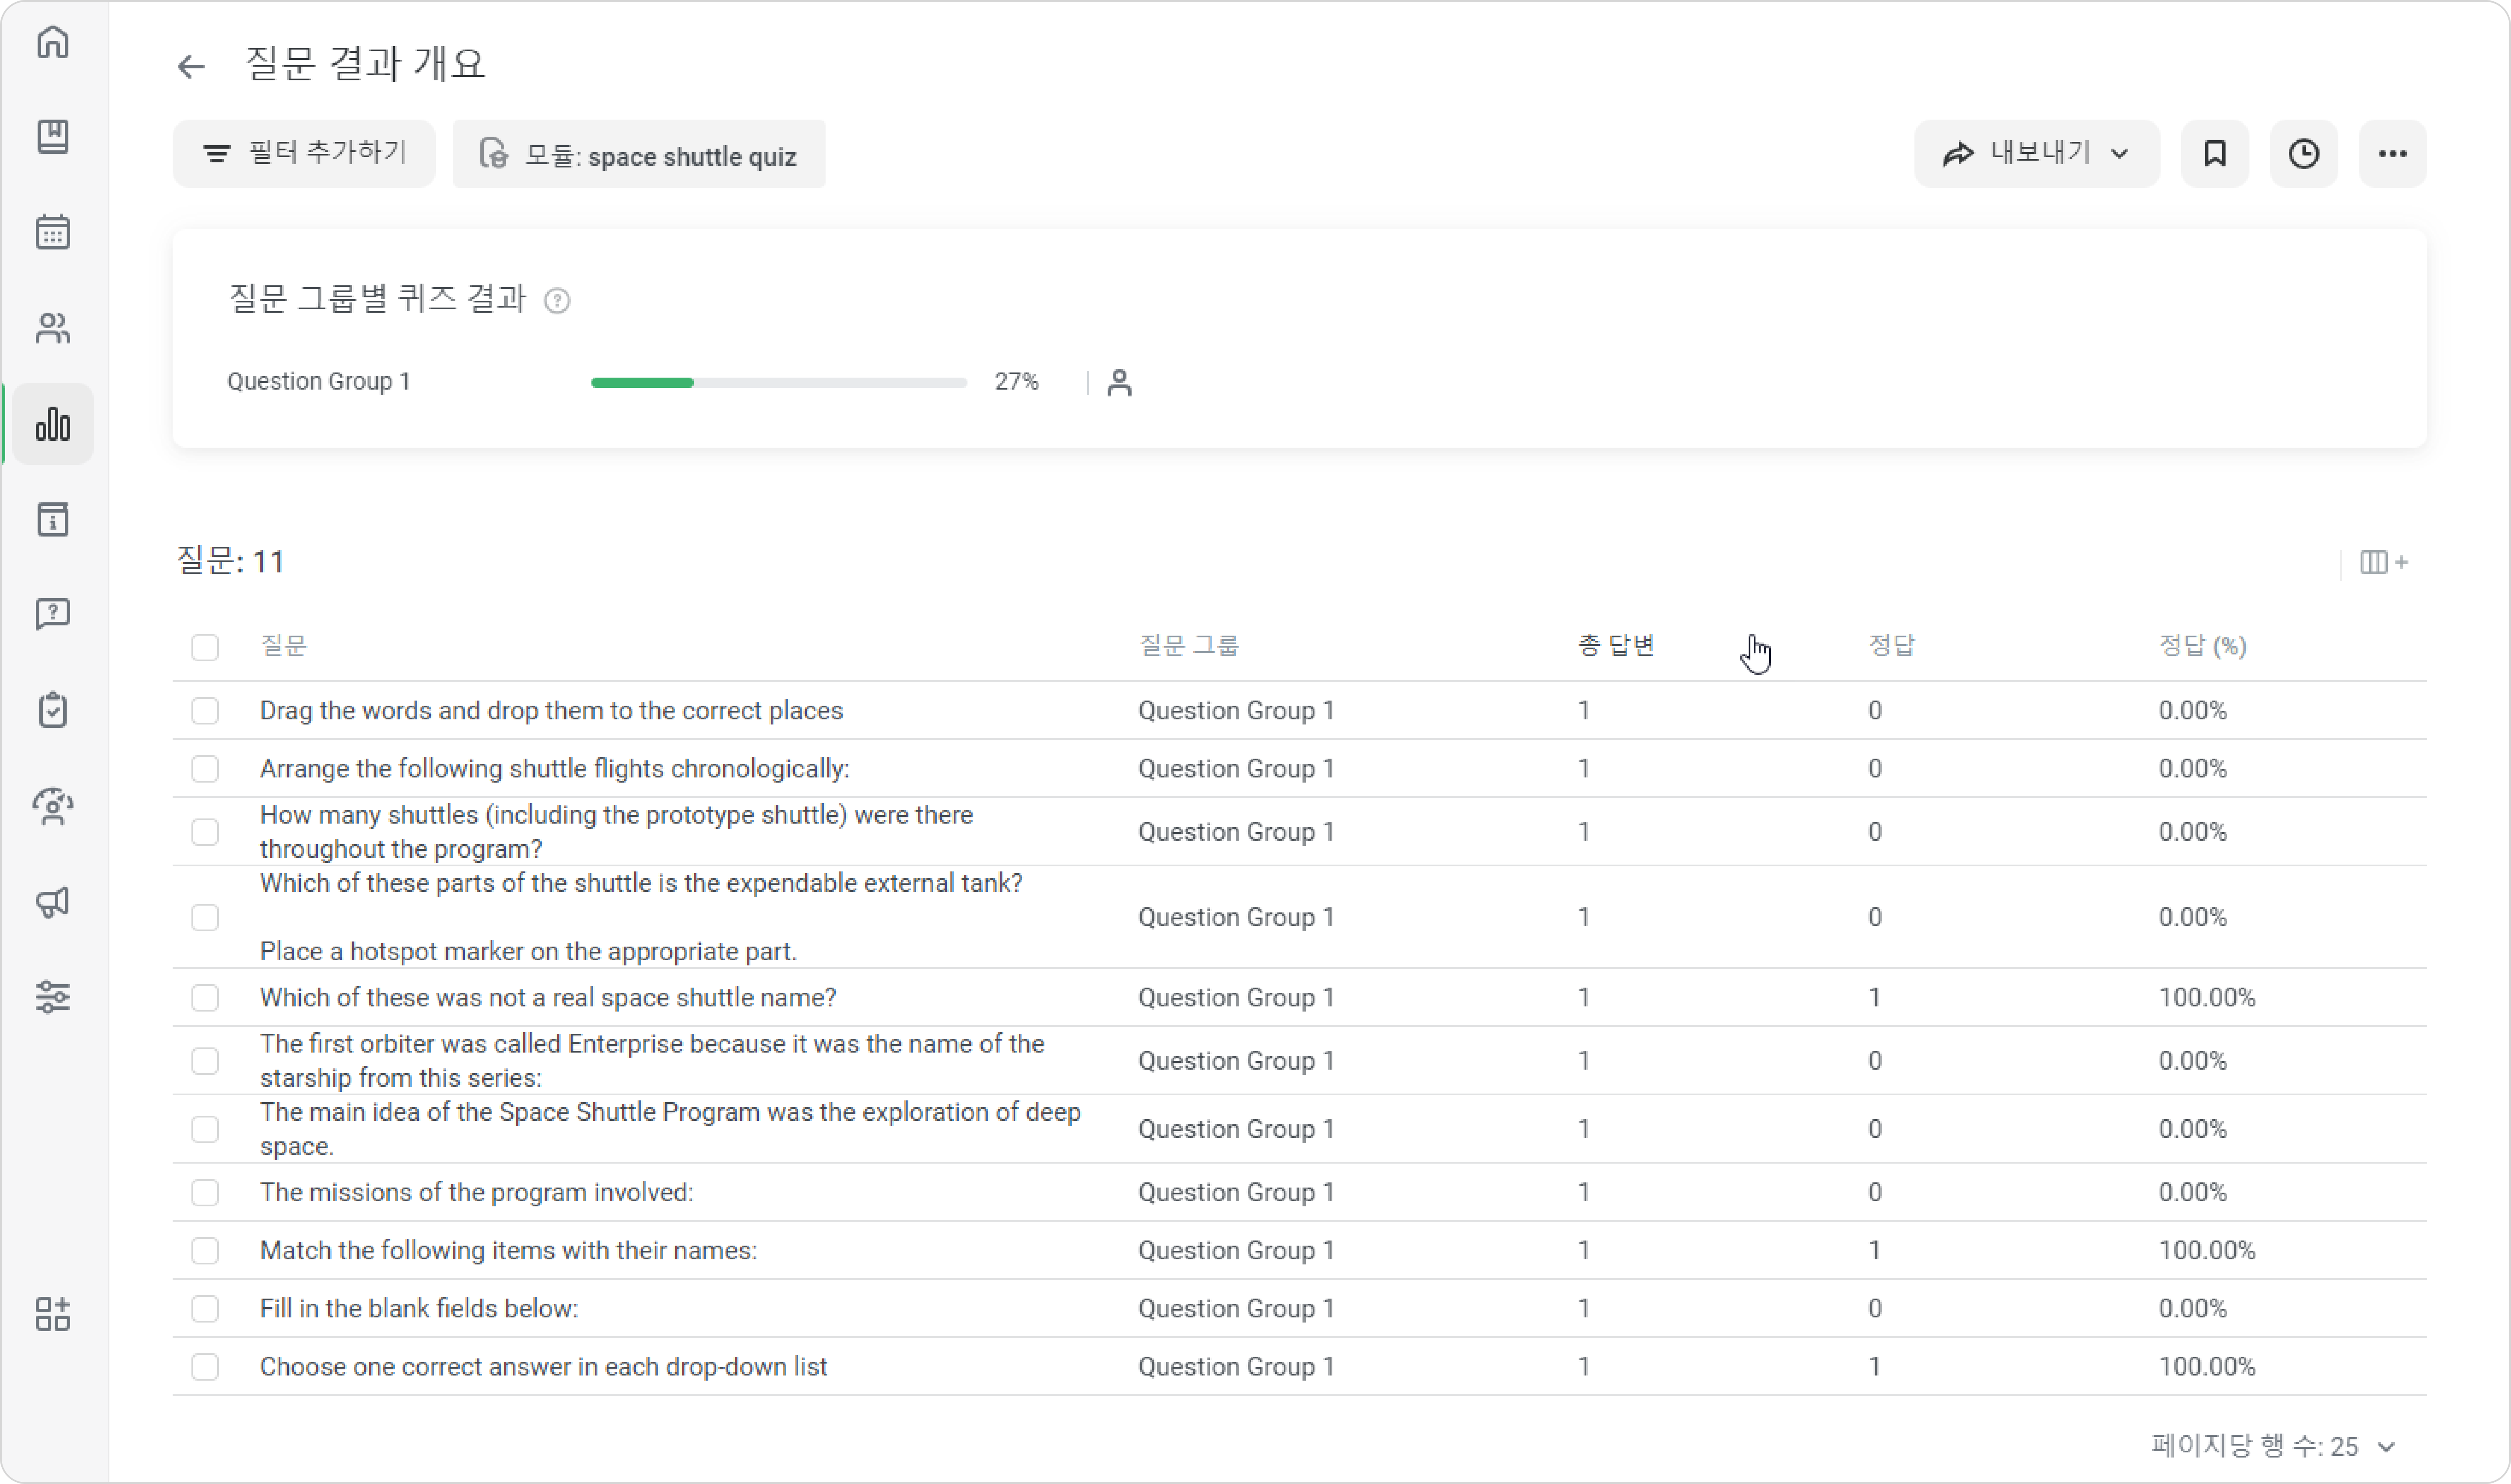Open the users icon in sidebar
This screenshot has height=1484, width=2511.
click(53, 328)
